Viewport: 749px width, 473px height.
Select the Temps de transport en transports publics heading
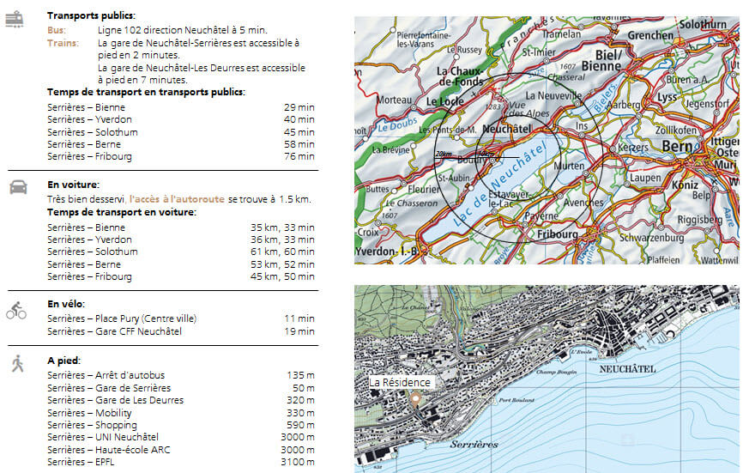(146, 92)
